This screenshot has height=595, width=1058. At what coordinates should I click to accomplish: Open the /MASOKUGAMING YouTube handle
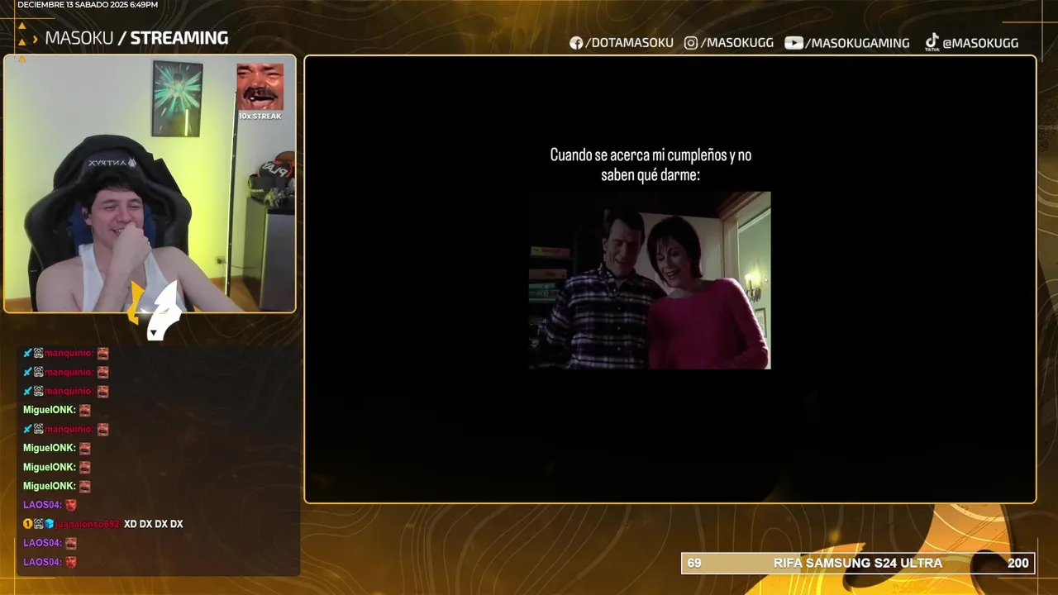(857, 43)
